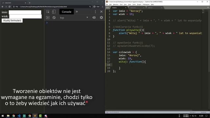Open the 'top' JavaScript context dropdown
Image resolution: width=210 pixels, height=118 pixels.
point(74,17)
